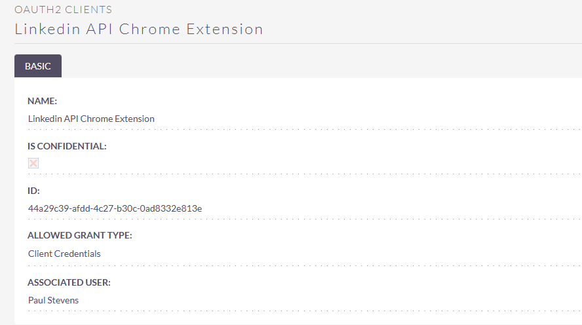Click the Linkedin API Chrome Extension page title

click(139, 29)
